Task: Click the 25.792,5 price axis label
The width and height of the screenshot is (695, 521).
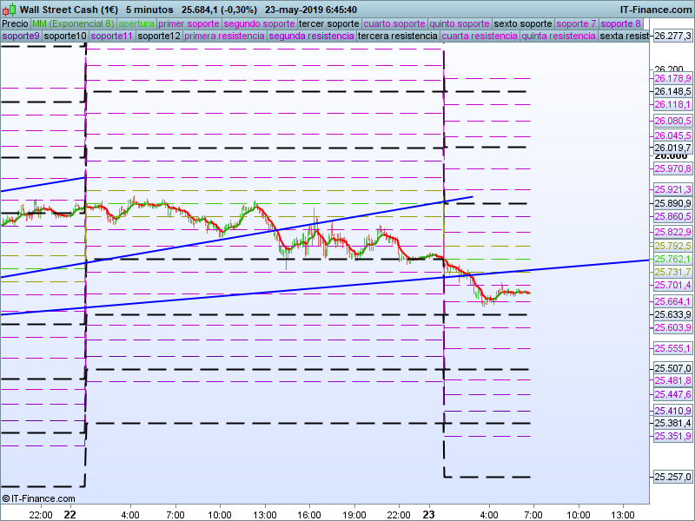Action: click(x=672, y=246)
